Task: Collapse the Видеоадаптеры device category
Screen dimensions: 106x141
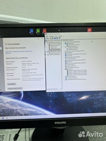Action: tap(64, 43)
